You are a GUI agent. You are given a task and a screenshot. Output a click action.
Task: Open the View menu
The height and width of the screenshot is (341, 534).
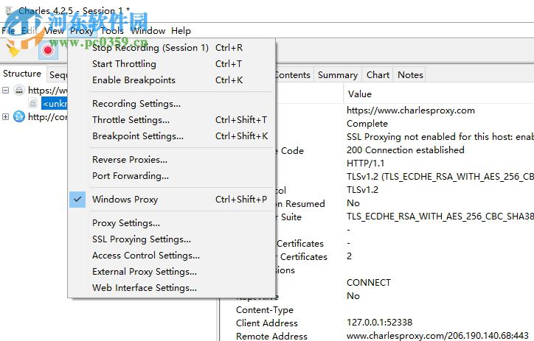[x=54, y=31]
